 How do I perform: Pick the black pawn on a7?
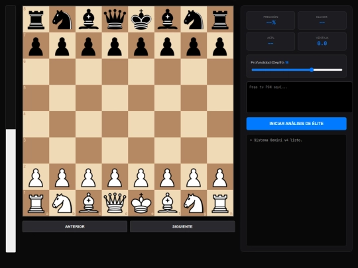coord(36,46)
